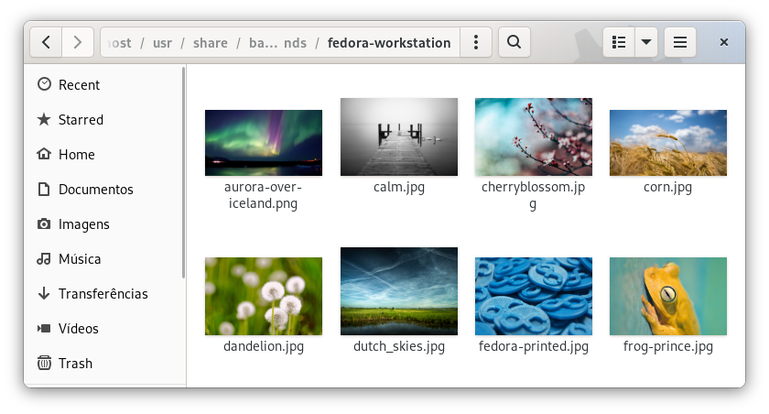Click the fedora-printed.jpg file name

(534, 346)
